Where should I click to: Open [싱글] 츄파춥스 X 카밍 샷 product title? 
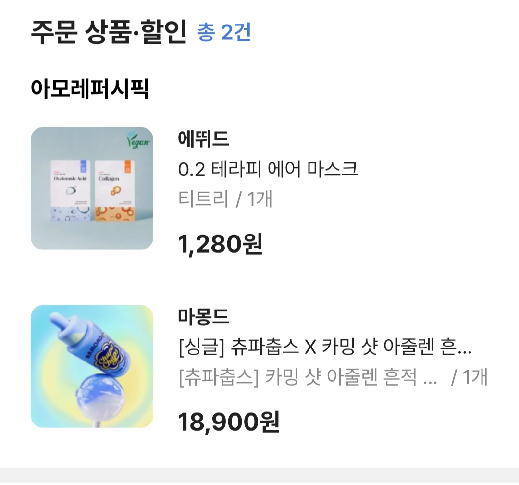coord(325,347)
